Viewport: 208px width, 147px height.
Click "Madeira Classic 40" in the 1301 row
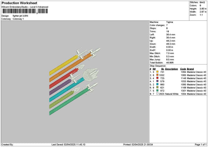point(197,90)
